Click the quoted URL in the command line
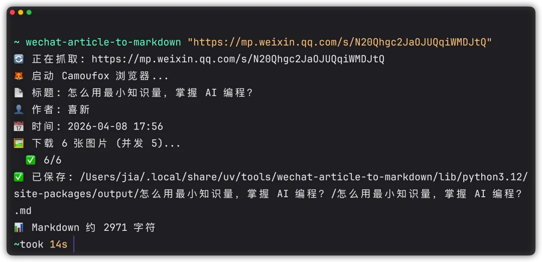This screenshot has height=262, width=542. click(x=339, y=42)
